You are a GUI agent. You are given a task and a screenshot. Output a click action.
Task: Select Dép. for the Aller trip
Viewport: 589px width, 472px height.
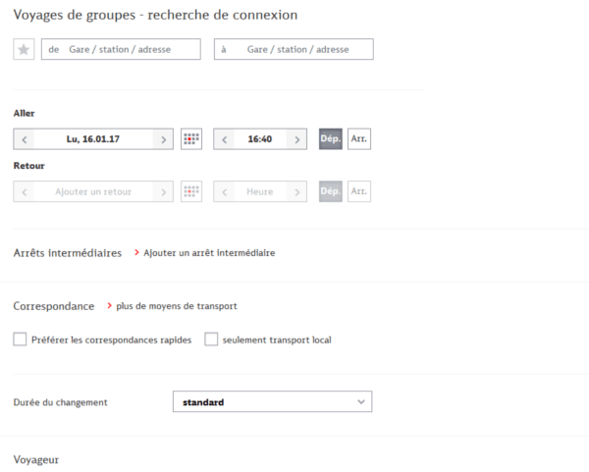(331, 139)
